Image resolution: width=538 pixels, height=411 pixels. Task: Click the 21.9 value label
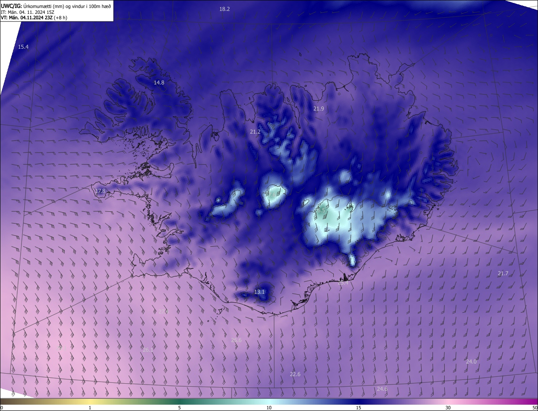pos(319,109)
